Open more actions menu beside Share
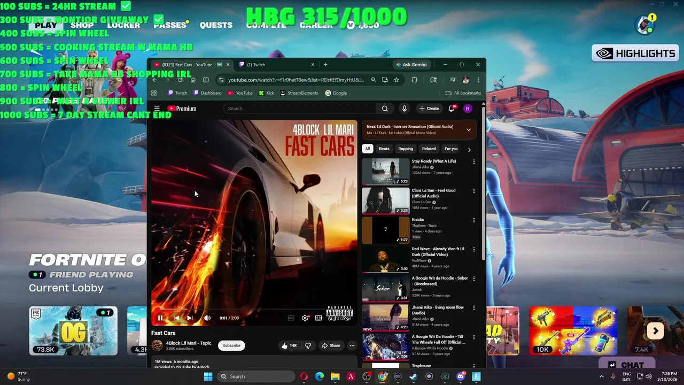The image size is (684, 385). click(352, 345)
